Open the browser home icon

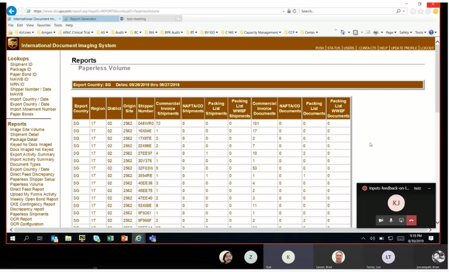(x=413, y=11)
